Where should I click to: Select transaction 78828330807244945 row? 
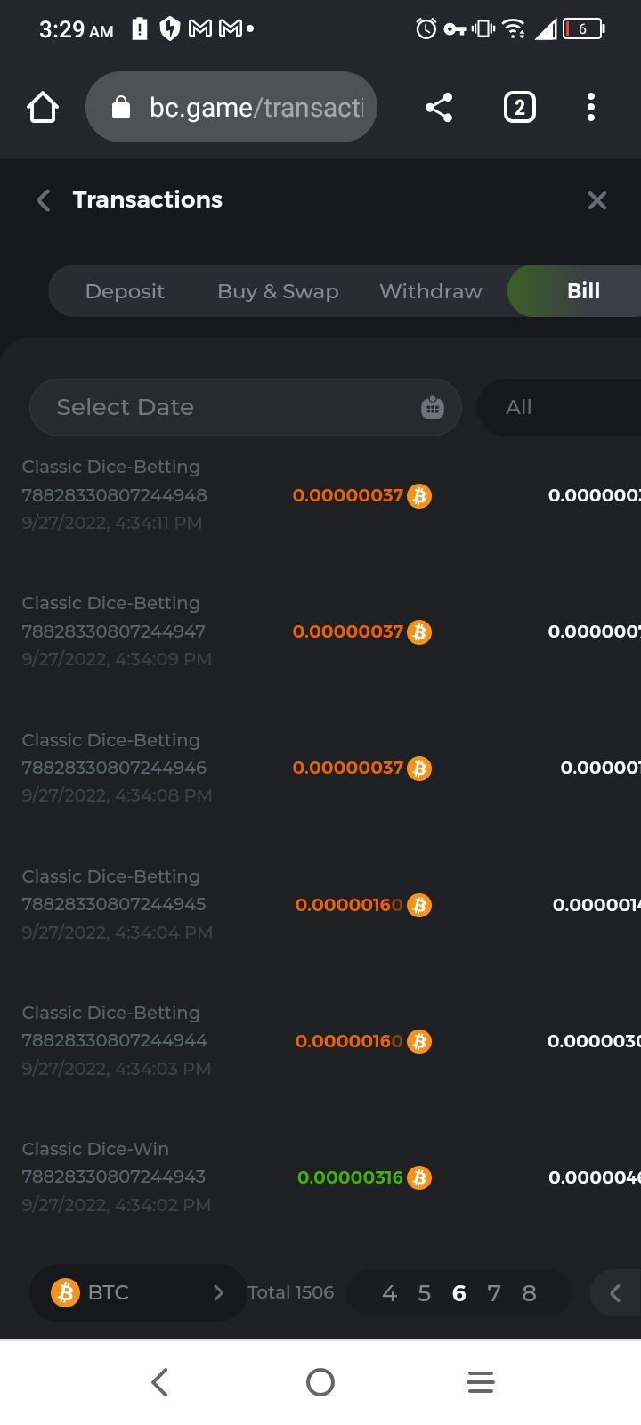(x=114, y=904)
